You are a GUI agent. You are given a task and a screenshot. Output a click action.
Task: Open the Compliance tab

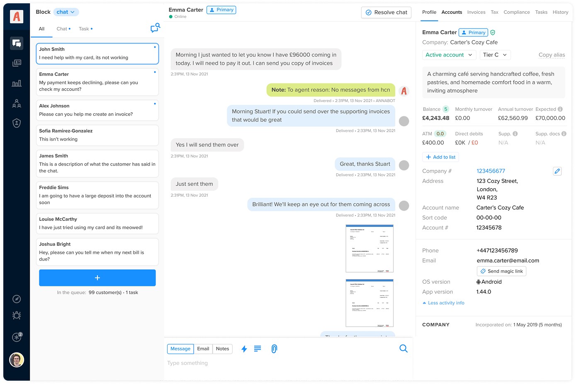click(517, 12)
